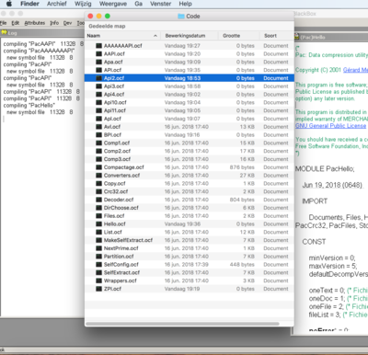Click 'Vandaag 19:36' date of Hello.ocf

point(182,224)
